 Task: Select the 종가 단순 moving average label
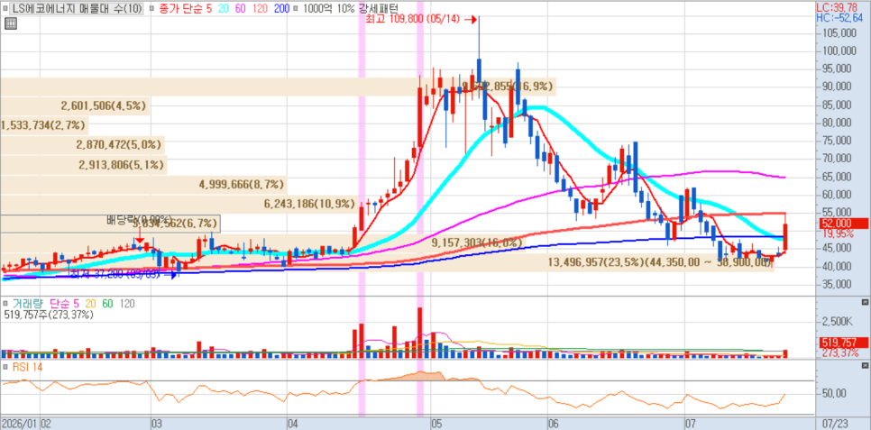pyautogui.click(x=180, y=8)
